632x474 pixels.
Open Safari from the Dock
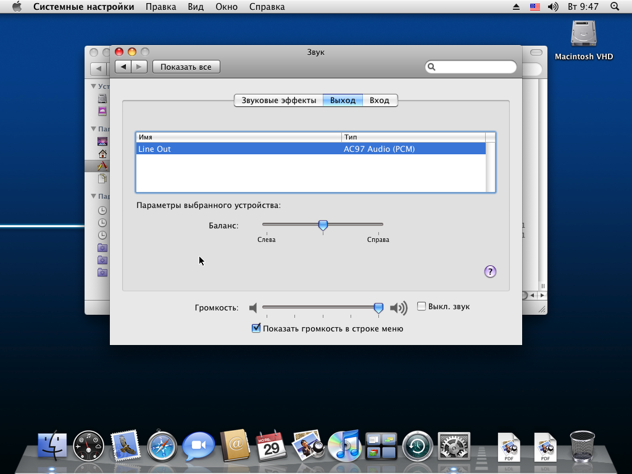(162, 445)
